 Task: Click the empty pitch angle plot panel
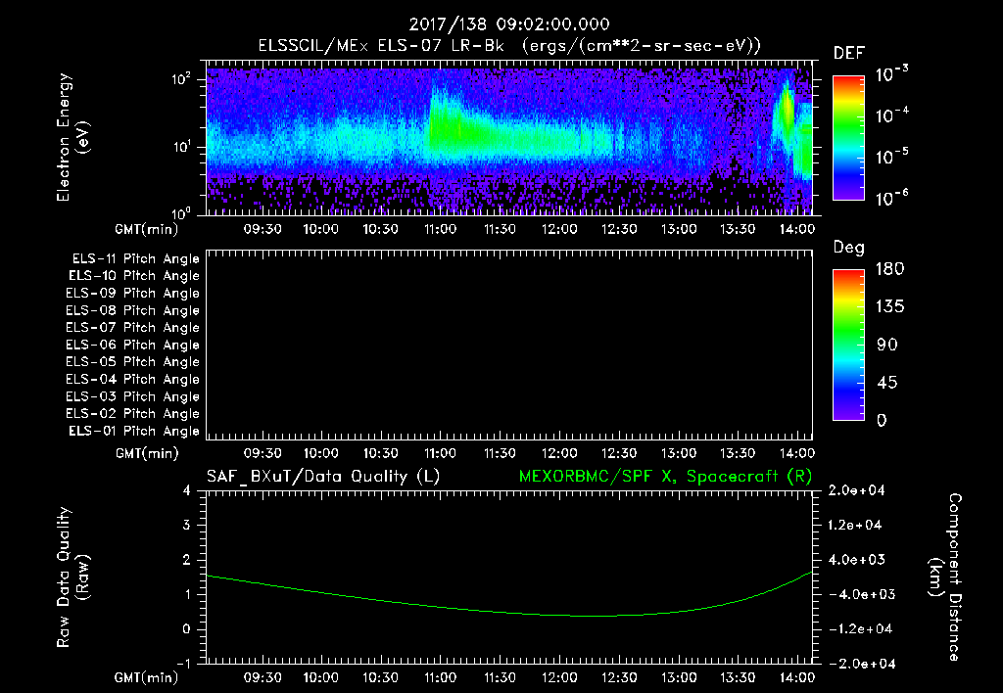509,346
